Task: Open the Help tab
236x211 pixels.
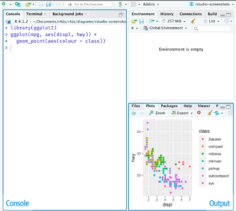Action: [x=188, y=106]
